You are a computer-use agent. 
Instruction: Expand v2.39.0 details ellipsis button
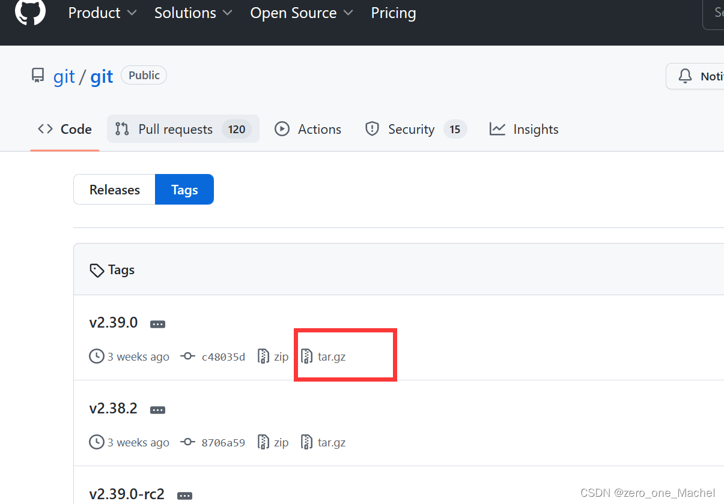pyautogui.click(x=157, y=324)
